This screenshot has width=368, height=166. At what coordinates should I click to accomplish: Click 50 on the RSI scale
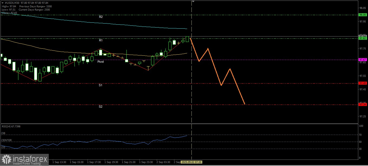360,142
